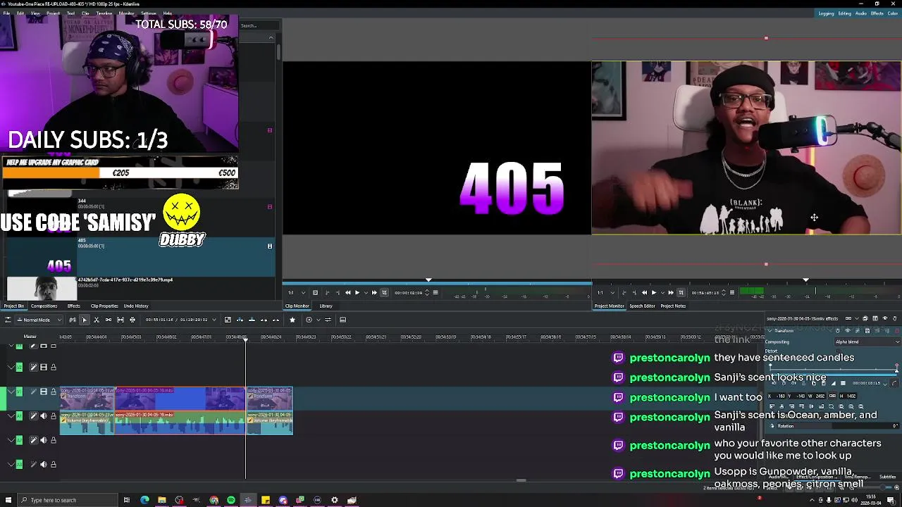Image resolution: width=902 pixels, height=507 pixels.
Task: Click the subtitle track icon in timeline toolbar
Action: (x=342, y=320)
